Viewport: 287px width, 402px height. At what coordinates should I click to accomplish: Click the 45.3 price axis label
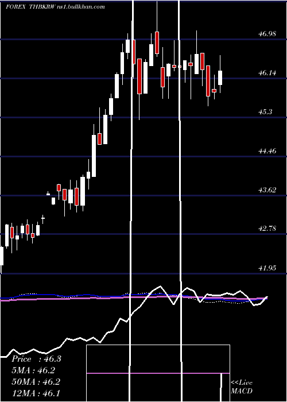pos(265,112)
